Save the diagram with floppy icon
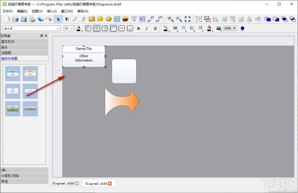Image resolution: width=298 pixels, height=193 pixels. click(x=24, y=19)
